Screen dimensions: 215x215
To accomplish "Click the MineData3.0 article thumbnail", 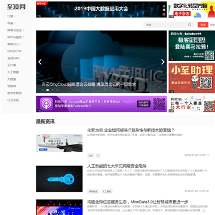I will (x=59, y=207).
